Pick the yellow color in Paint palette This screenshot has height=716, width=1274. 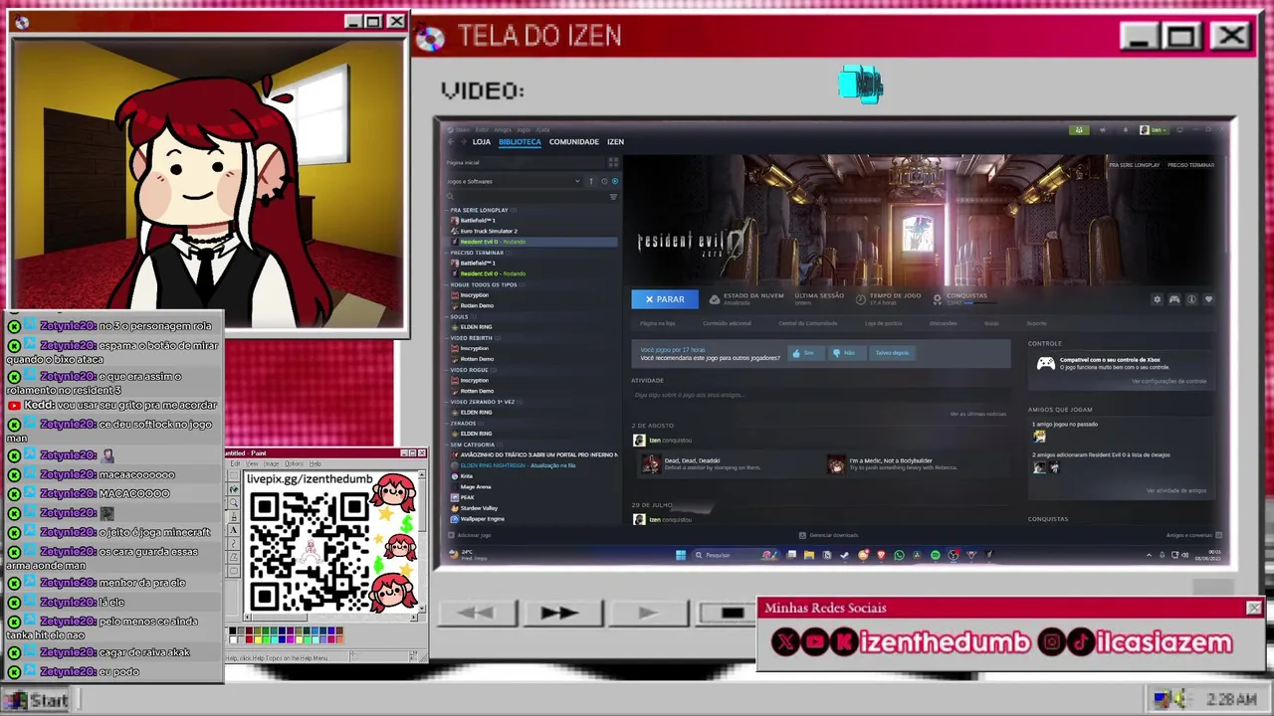coord(257,638)
